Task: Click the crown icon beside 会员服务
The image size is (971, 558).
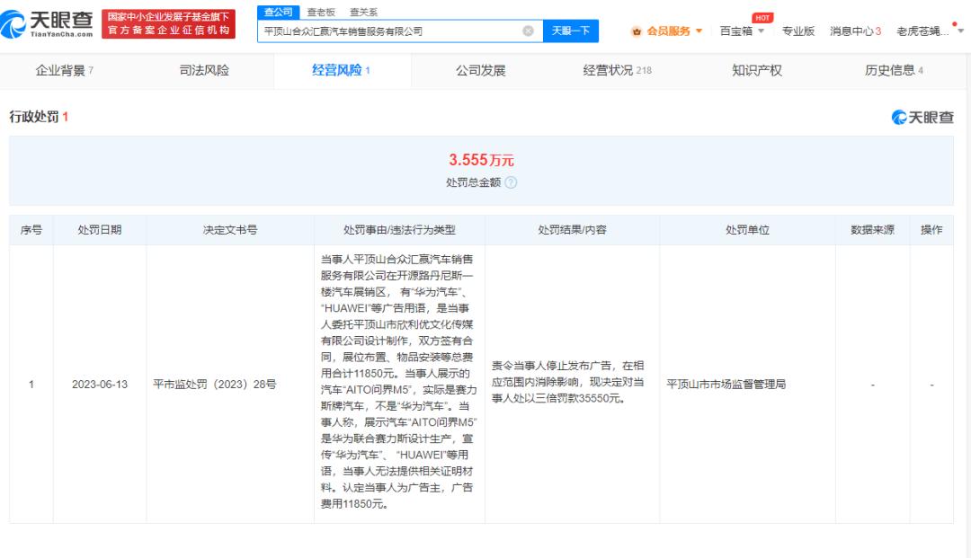Action: pyautogui.click(x=637, y=31)
